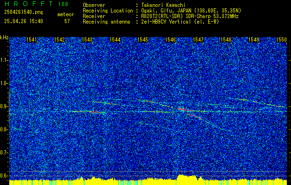Click the 0.8 kHz axis label

click(4, 129)
